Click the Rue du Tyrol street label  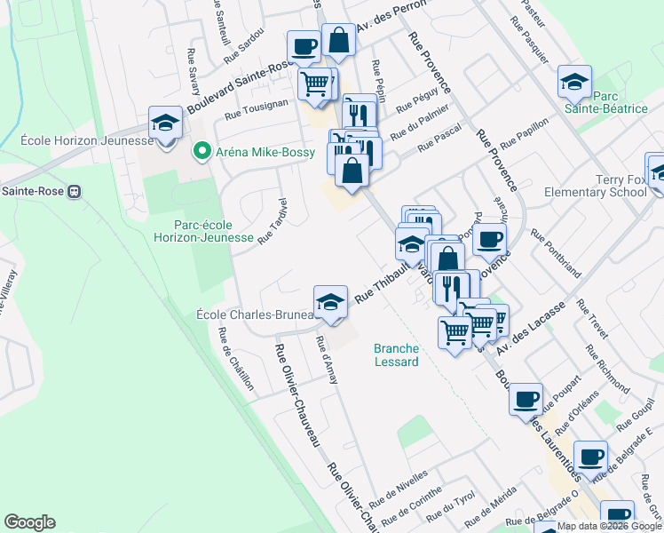pyautogui.click(x=450, y=506)
